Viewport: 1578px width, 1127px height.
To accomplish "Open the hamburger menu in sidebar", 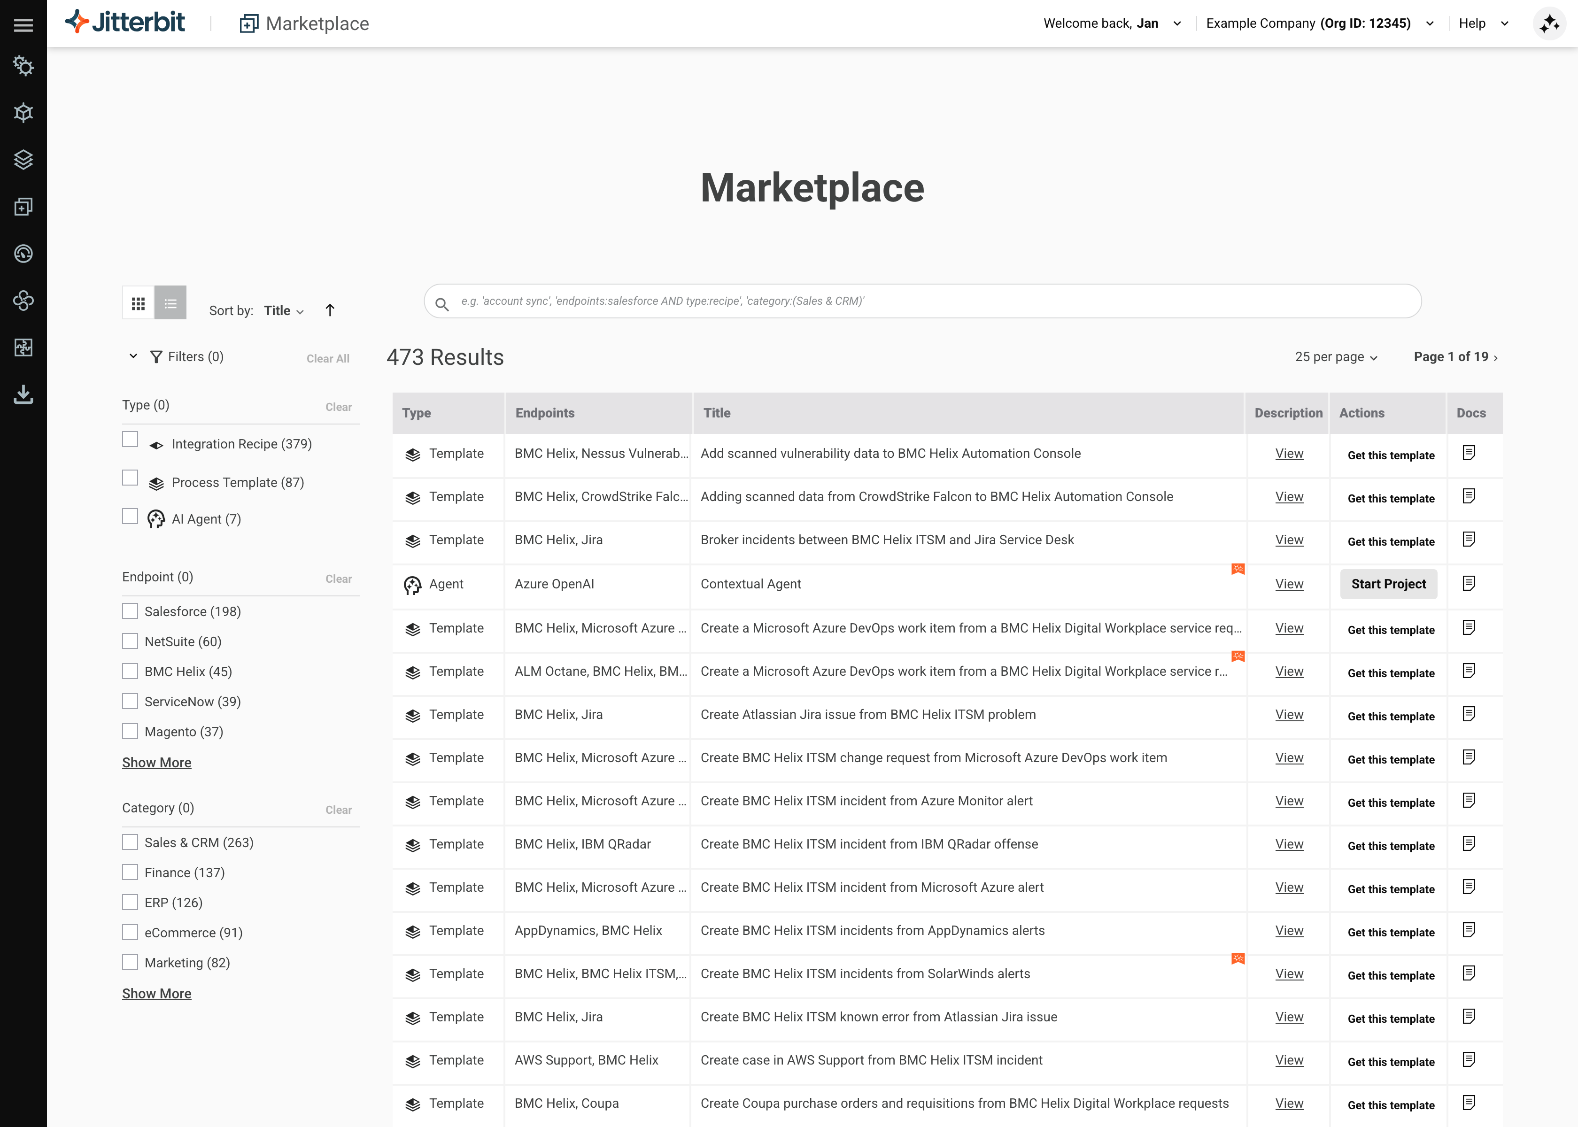I will (x=23, y=25).
